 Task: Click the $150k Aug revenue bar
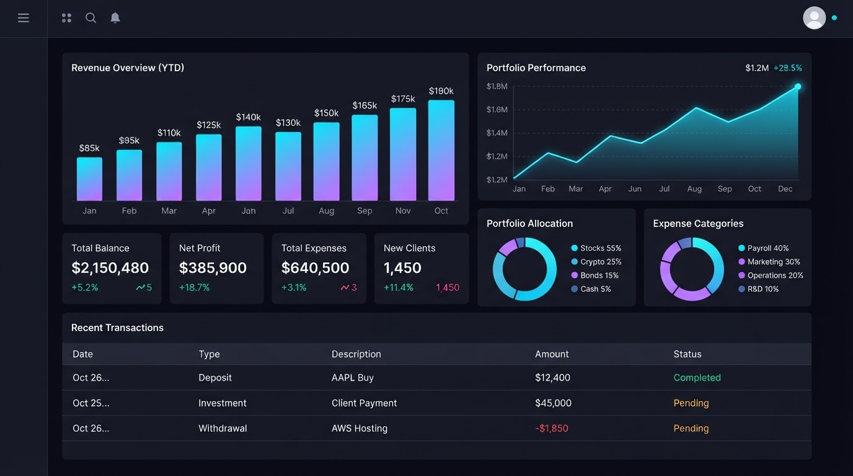point(327,162)
